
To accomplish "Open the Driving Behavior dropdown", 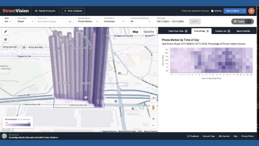I will click(88, 22).
